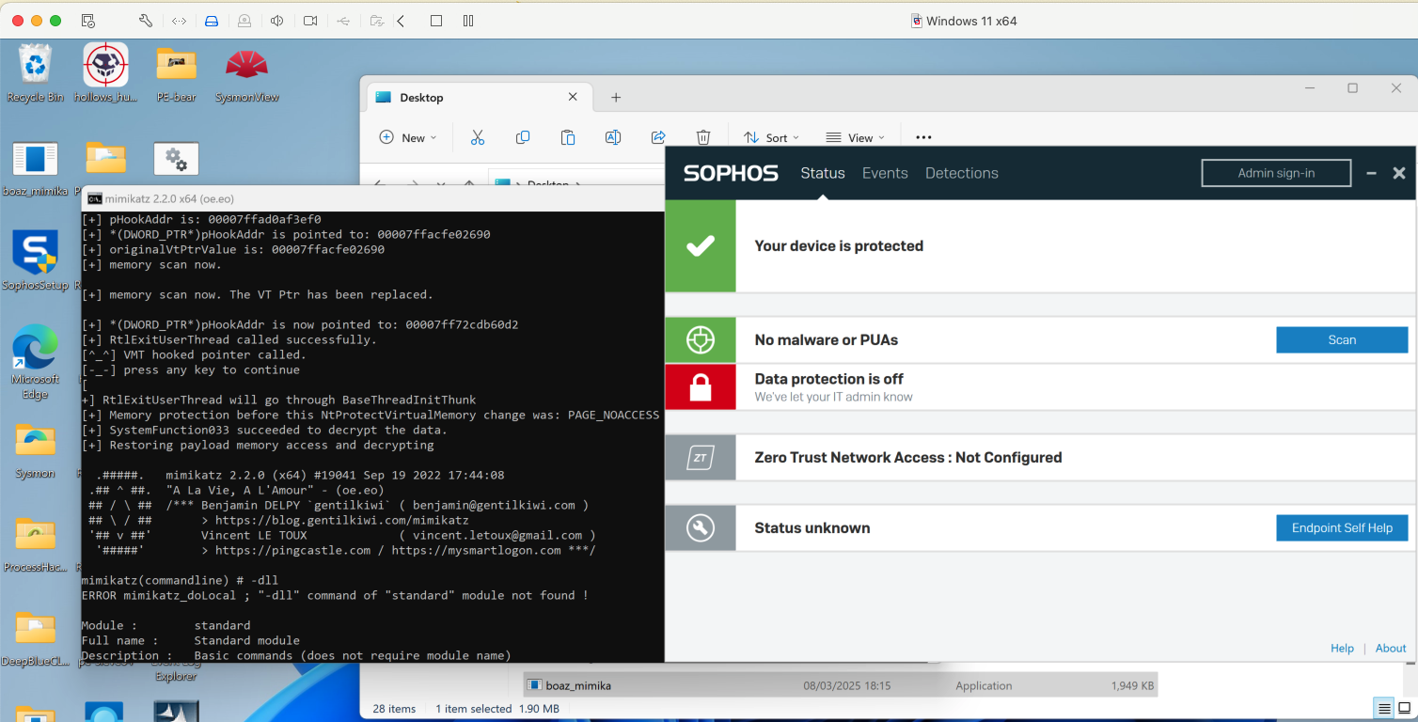Click the VMware sound speaker icon
1418x722 pixels.
pos(277,21)
